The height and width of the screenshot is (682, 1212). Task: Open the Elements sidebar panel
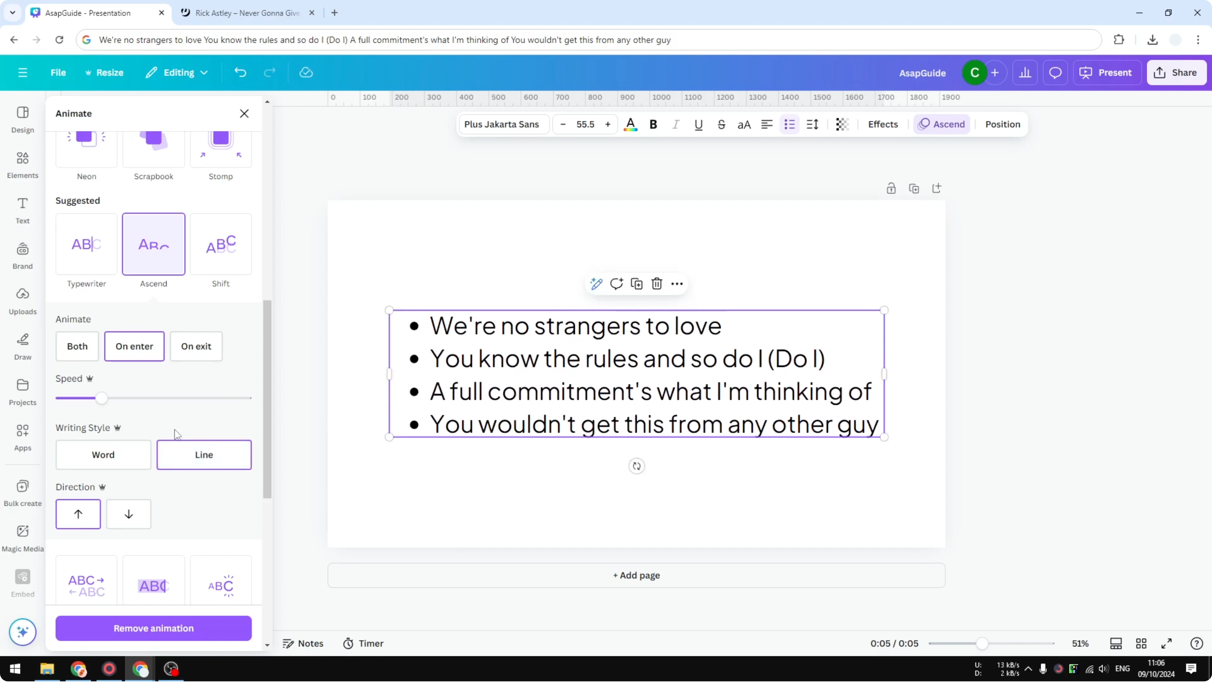click(x=23, y=165)
